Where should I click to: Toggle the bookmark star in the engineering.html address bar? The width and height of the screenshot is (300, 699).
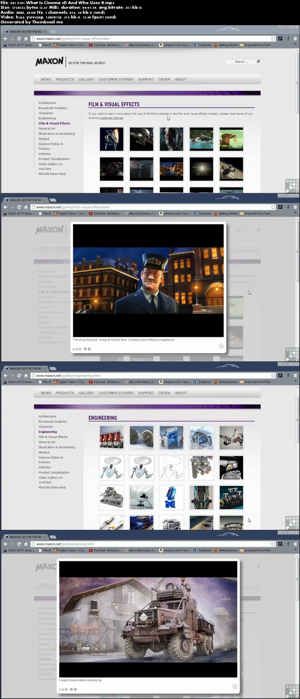click(273, 375)
